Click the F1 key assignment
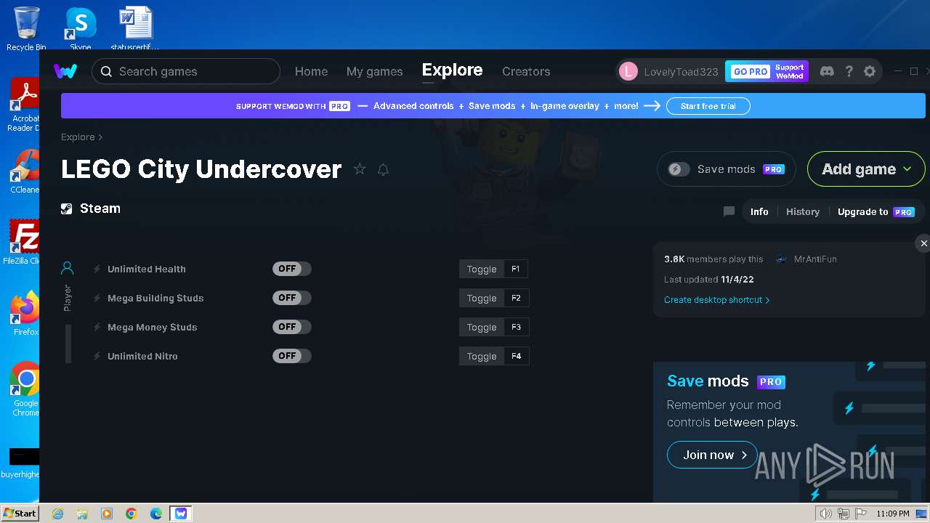Image resolution: width=930 pixels, height=523 pixels. tap(516, 269)
